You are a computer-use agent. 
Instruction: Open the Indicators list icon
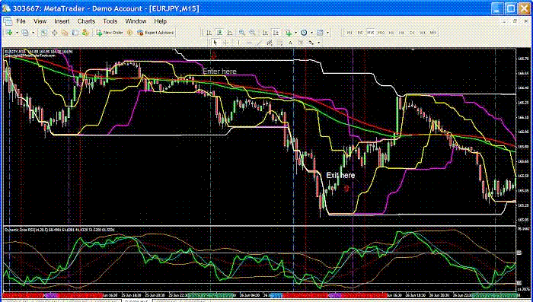tap(289, 33)
